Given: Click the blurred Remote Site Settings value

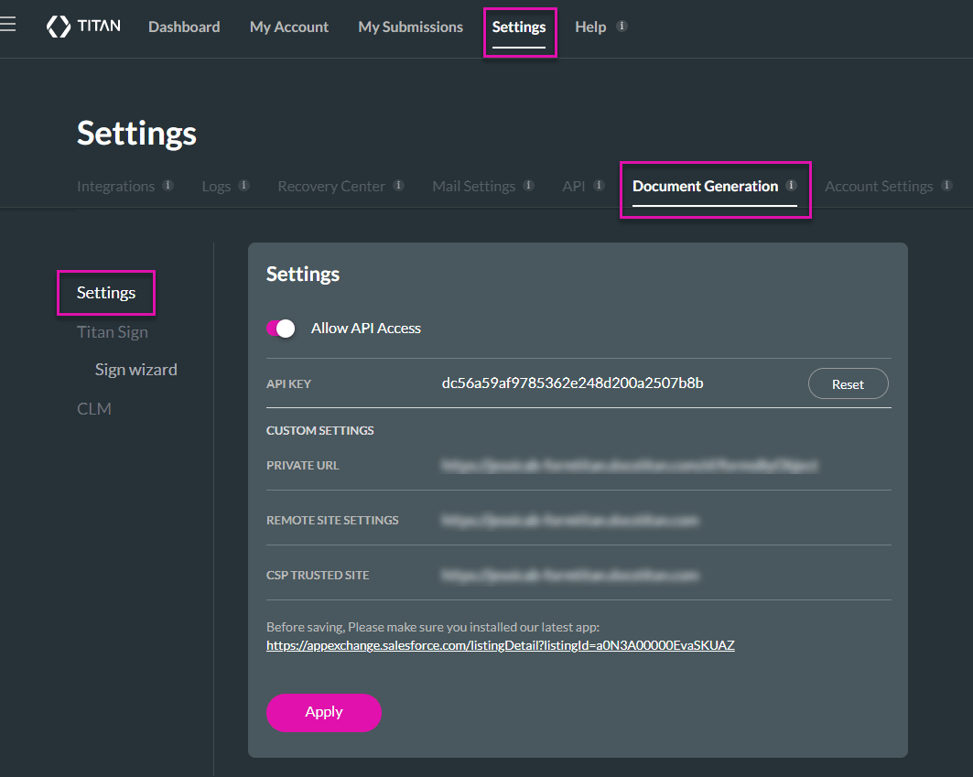Looking at the screenshot, I should [x=569, y=520].
